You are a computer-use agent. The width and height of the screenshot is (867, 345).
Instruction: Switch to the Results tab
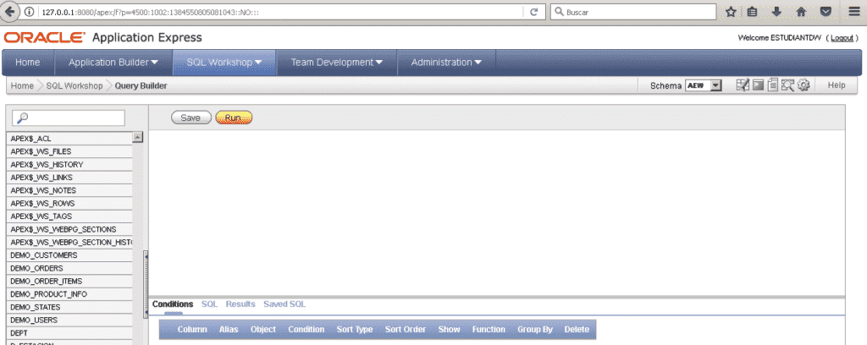pos(240,304)
